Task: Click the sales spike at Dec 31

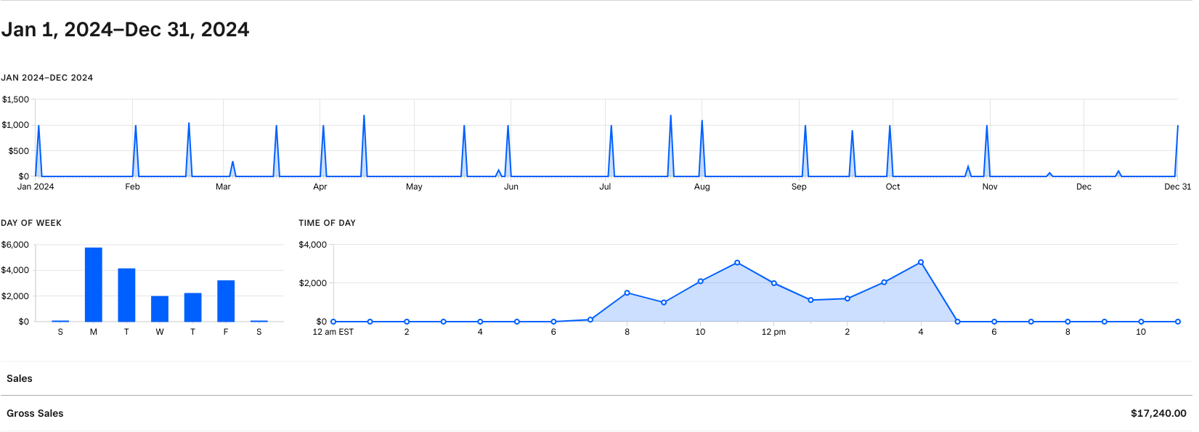Action: pyautogui.click(x=1177, y=127)
